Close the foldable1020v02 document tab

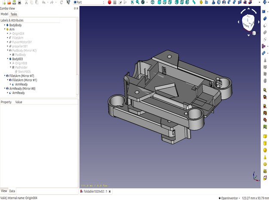[110, 191]
